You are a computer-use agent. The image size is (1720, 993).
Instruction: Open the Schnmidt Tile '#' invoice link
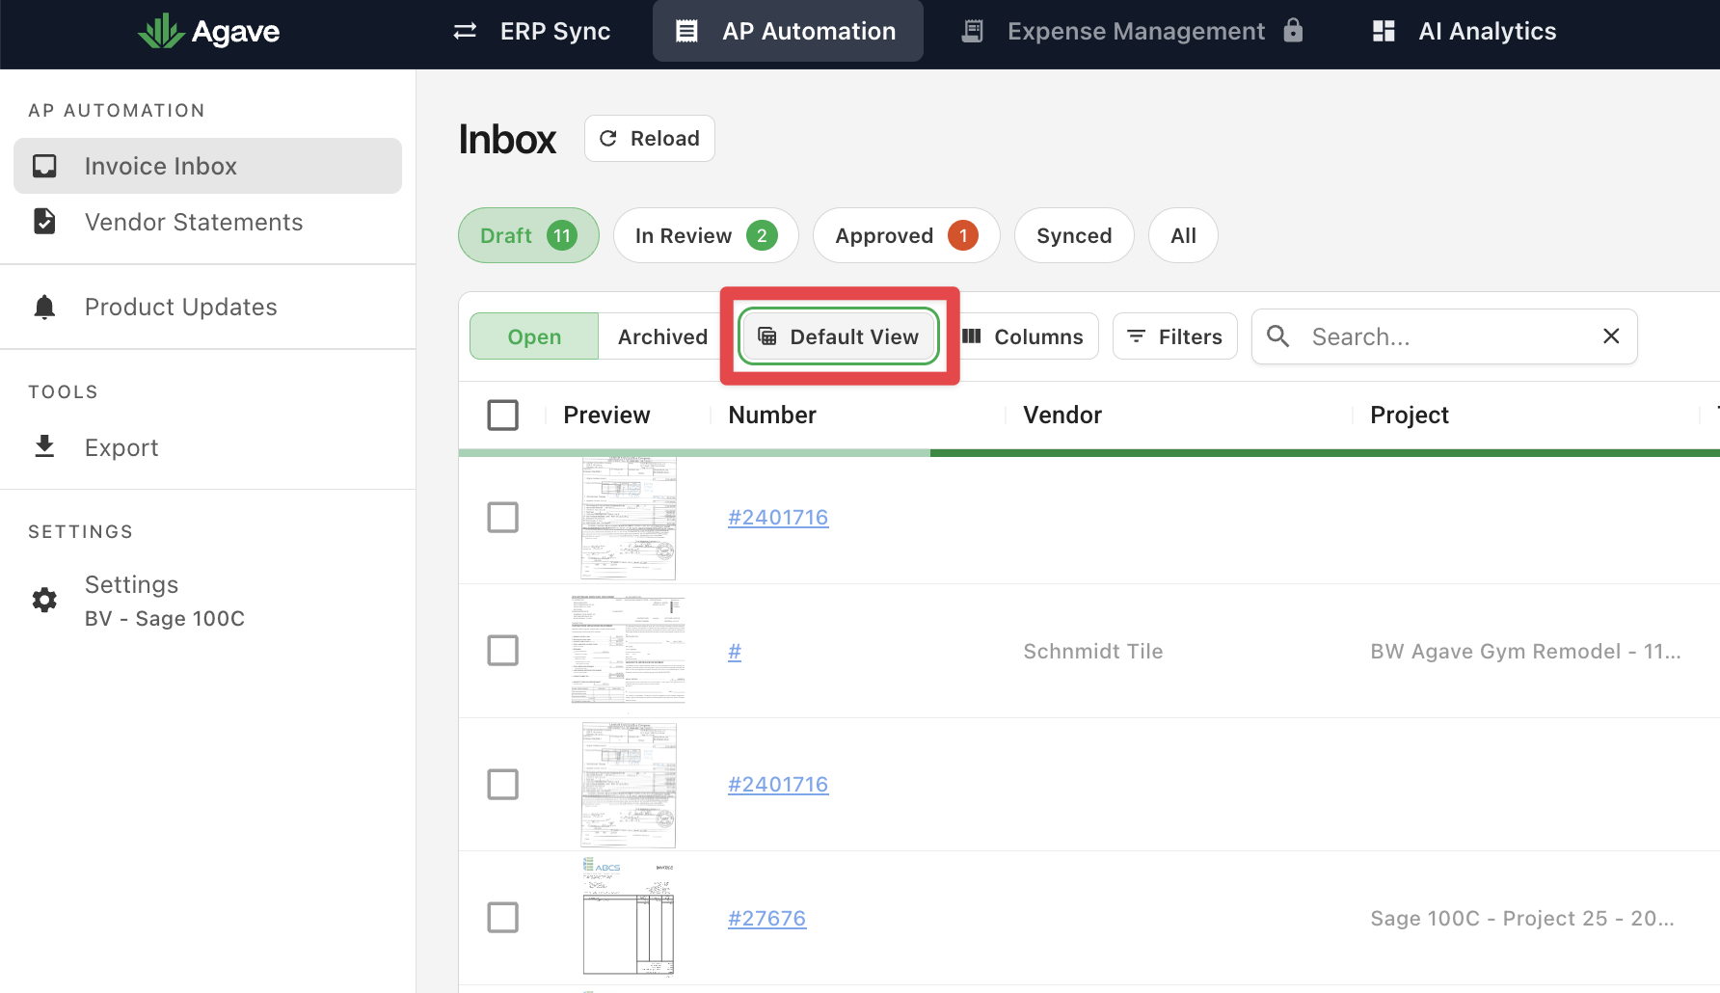[x=735, y=652]
